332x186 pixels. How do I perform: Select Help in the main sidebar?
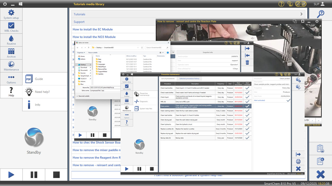pyautogui.click(x=11, y=92)
